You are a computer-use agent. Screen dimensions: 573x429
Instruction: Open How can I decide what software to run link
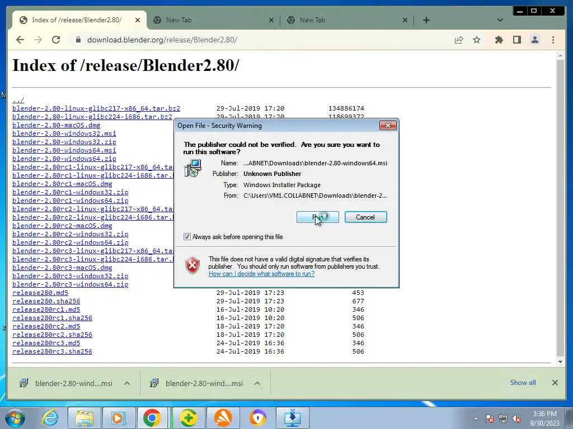point(261,274)
